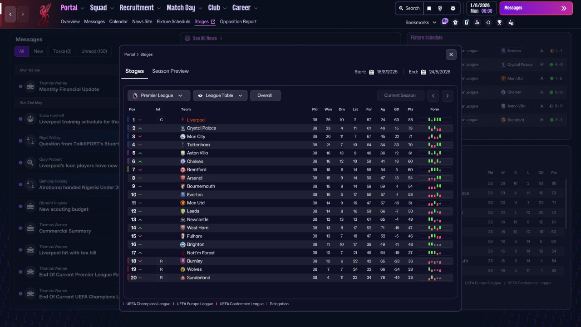Viewport: 581px width, 327px height.
Task: Open the News Site subtab
Action: [x=142, y=22]
